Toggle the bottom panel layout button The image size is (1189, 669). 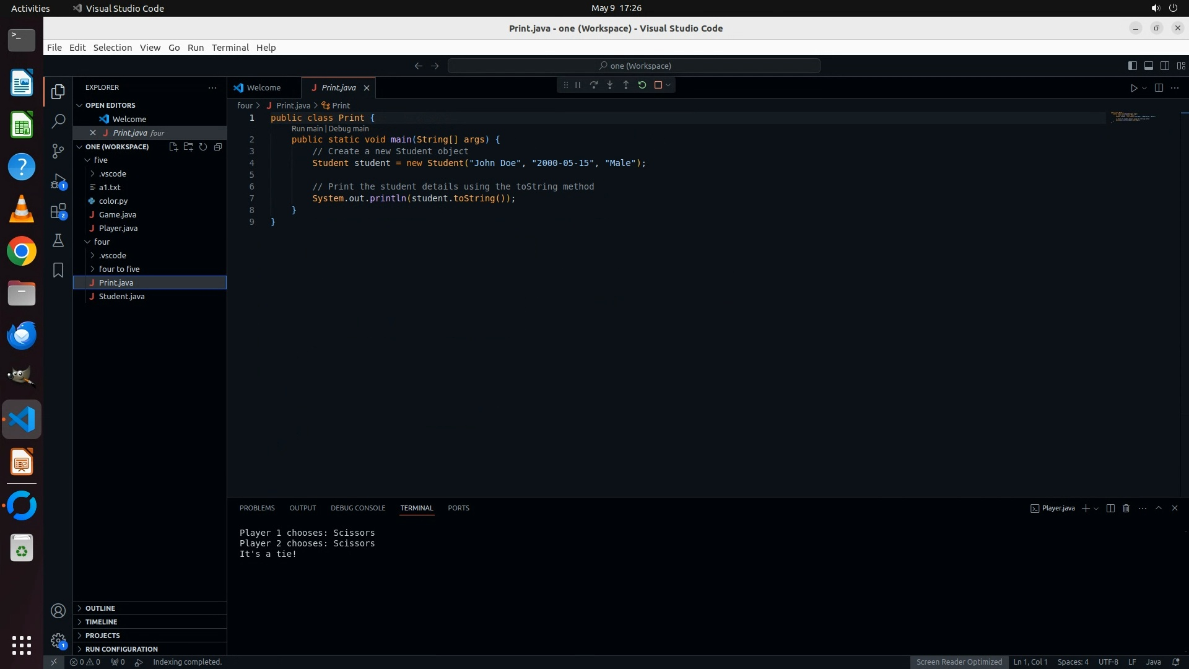click(1149, 66)
